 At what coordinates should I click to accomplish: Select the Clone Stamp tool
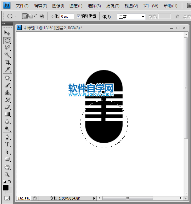point(7,93)
